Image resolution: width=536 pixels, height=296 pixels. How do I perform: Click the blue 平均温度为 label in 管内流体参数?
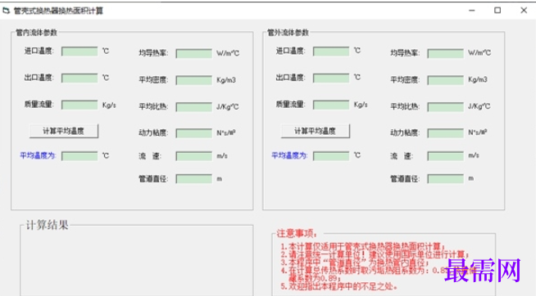(x=38, y=156)
